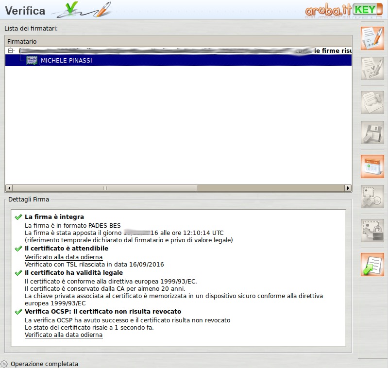This screenshot has width=388, height=368.
Task: Click the floppy disk save icon
Action: coord(372,133)
